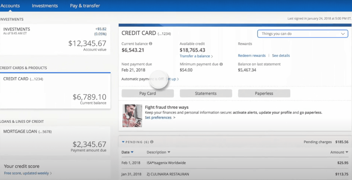
Task: Open the 'See details' rewards link
Action: (x=281, y=56)
